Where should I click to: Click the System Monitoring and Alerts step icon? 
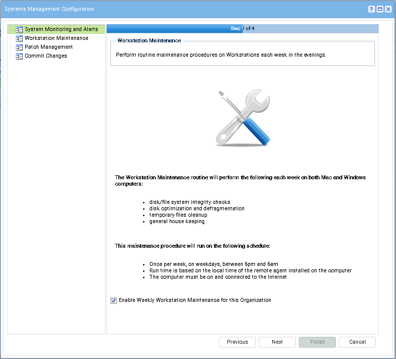click(19, 30)
